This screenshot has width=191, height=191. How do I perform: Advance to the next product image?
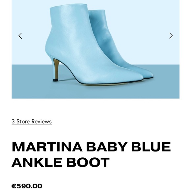[171, 36]
